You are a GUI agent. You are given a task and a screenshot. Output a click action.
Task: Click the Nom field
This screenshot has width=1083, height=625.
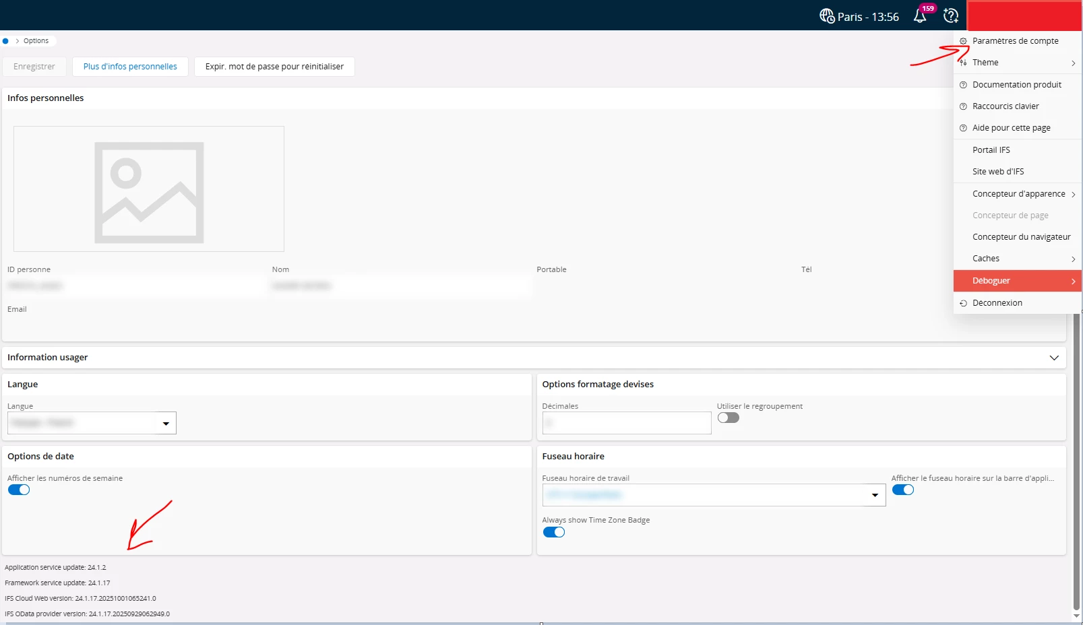pyautogui.click(x=401, y=286)
